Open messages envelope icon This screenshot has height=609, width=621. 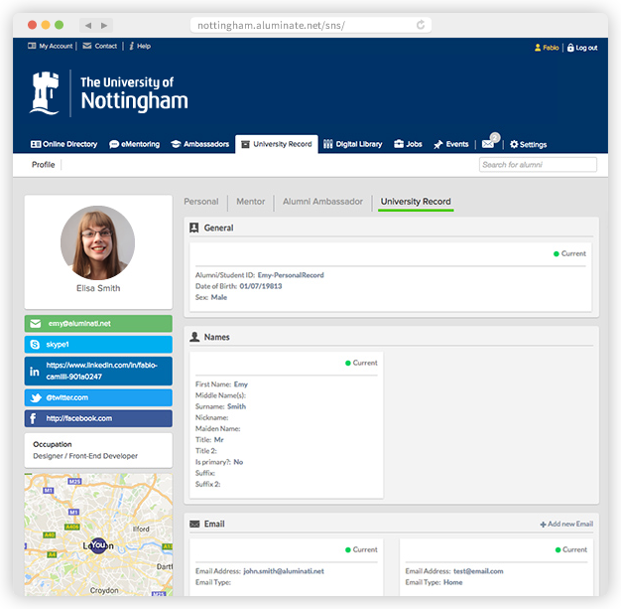[x=488, y=144]
